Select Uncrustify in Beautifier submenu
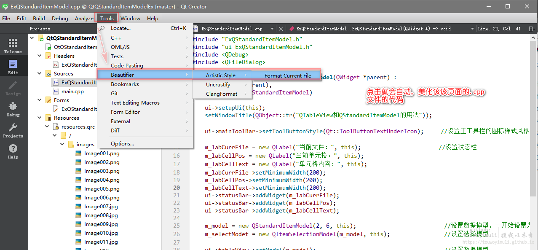538x250 pixels. pyautogui.click(x=222, y=85)
